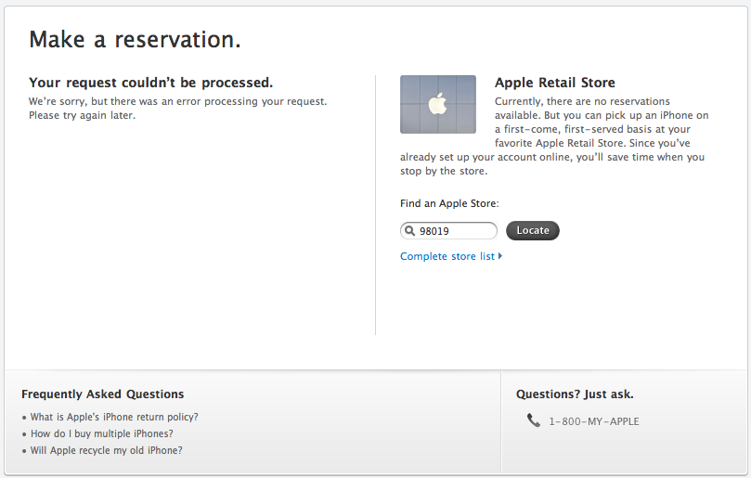The height and width of the screenshot is (478, 751).
Task: Click the Apple Retail Store logo thumbnail
Action: 438,104
